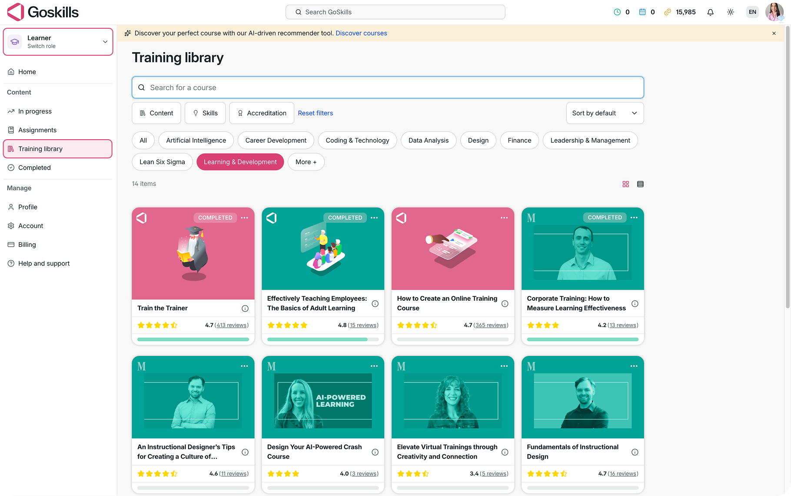Viewport: 791px width, 496px height.
Task: Open Profile in sidebar
Action: pos(28,207)
